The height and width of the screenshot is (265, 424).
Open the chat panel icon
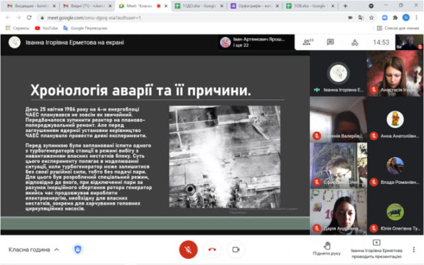[331, 42]
